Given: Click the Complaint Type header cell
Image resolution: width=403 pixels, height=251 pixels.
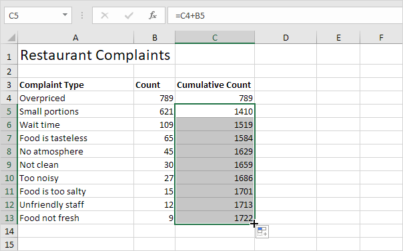Looking at the screenshot, I should click(75, 85).
